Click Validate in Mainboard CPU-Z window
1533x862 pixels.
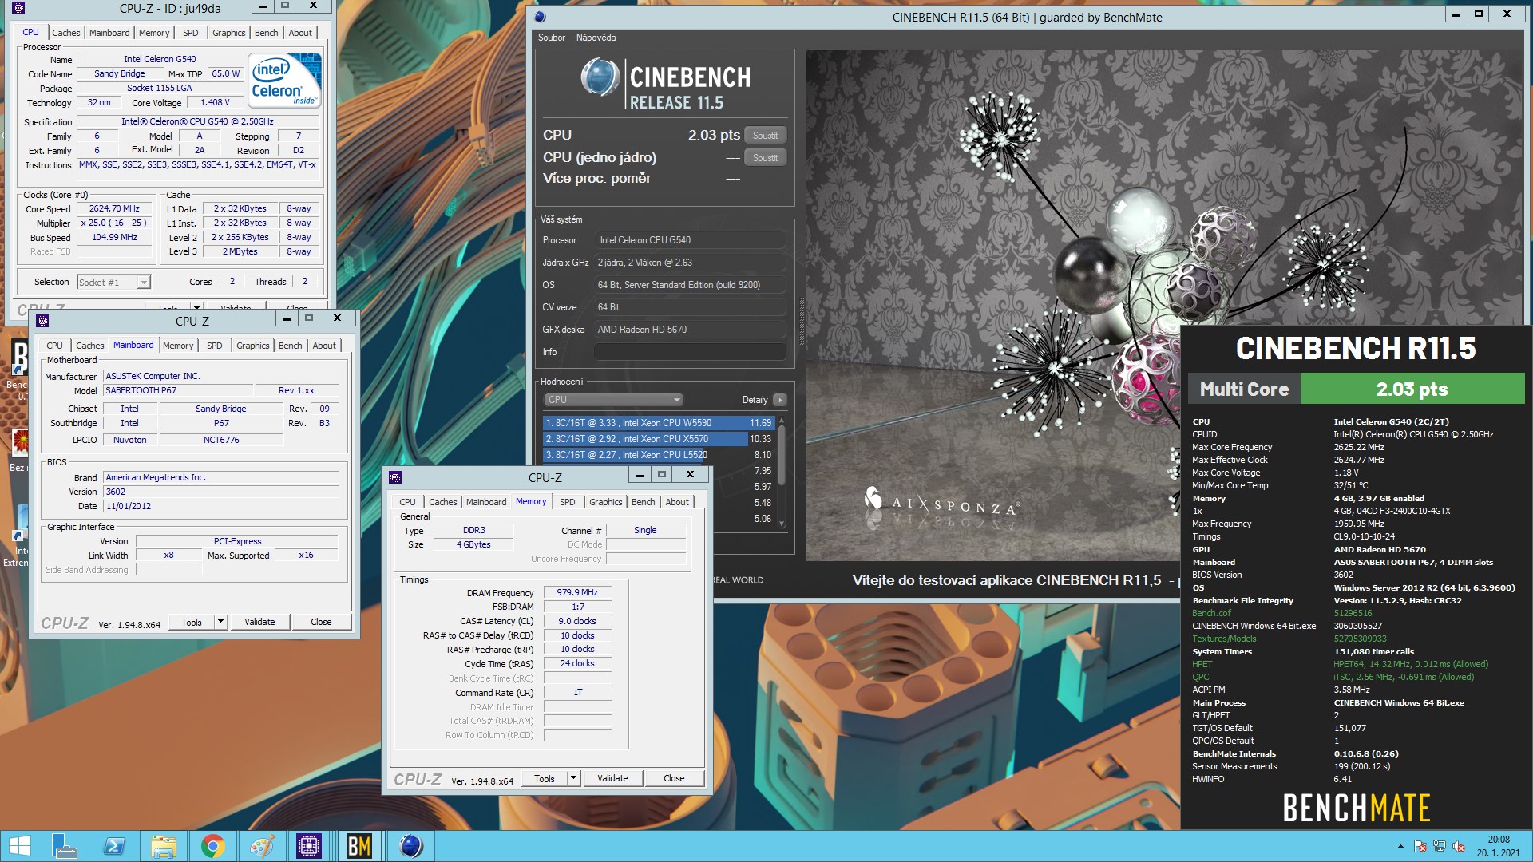tap(259, 622)
